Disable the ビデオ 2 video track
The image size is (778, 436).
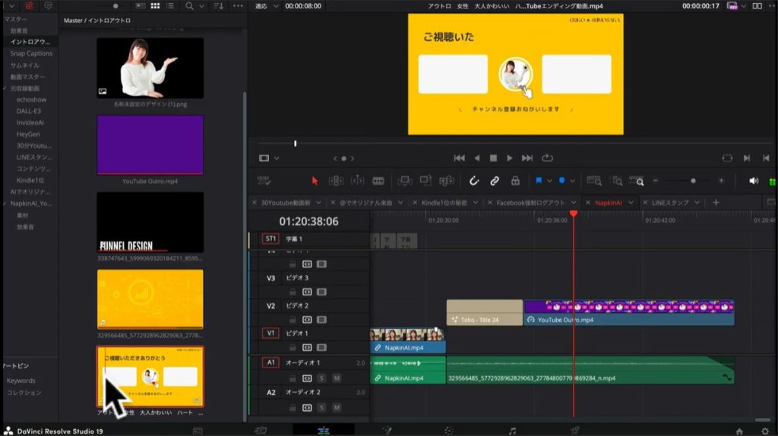pos(321,320)
